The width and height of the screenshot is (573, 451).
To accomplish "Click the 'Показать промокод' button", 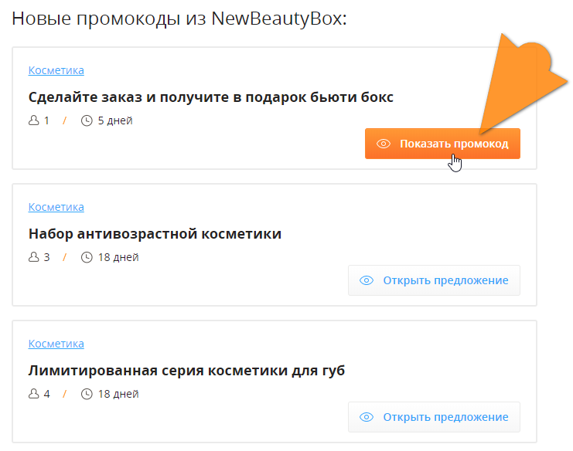I will (x=442, y=144).
